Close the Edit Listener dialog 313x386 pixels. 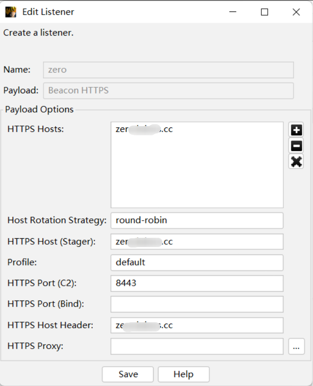(x=296, y=12)
